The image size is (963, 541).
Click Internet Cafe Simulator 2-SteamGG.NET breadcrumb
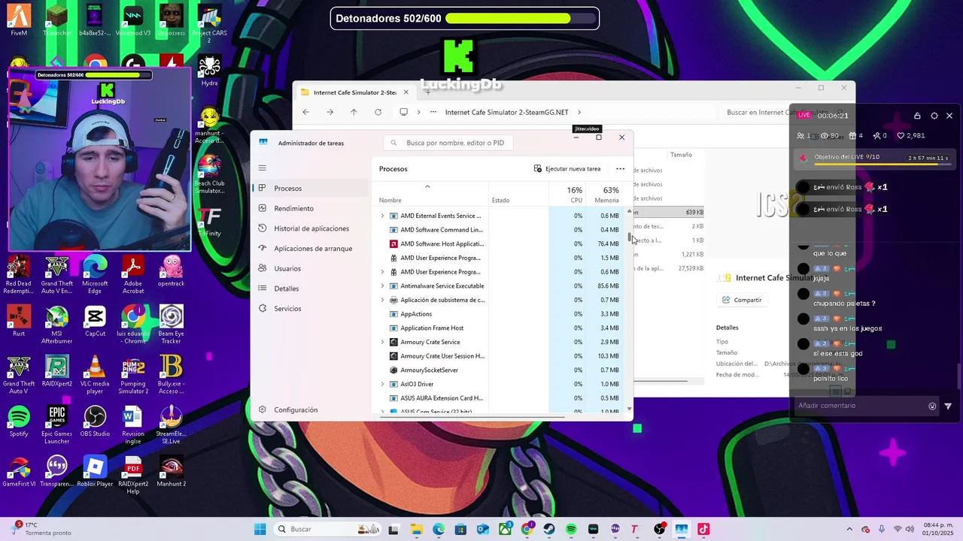pos(506,112)
